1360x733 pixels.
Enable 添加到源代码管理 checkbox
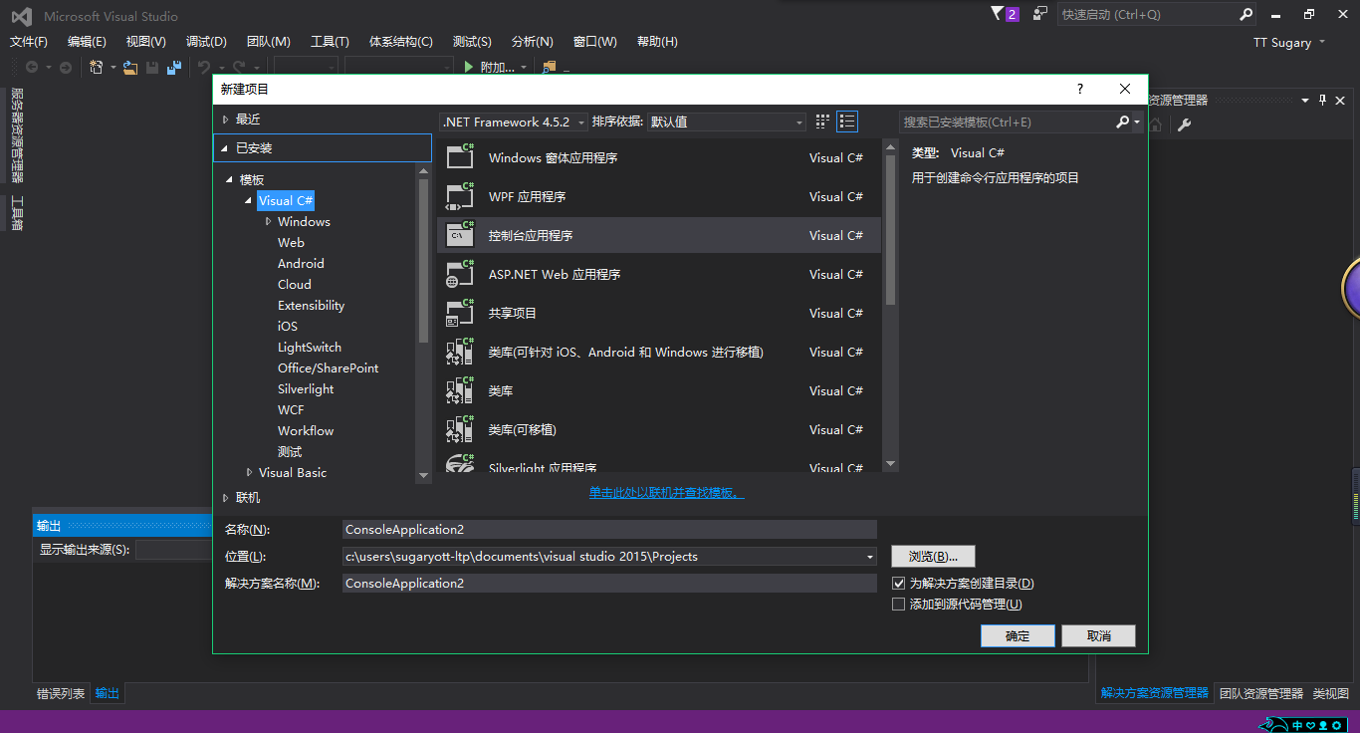click(x=899, y=604)
